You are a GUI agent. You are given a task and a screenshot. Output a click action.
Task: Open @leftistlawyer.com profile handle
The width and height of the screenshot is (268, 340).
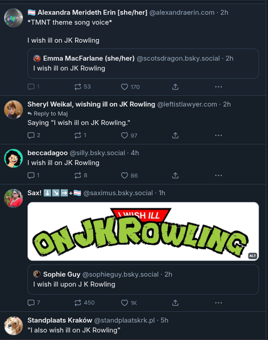click(187, 105)
